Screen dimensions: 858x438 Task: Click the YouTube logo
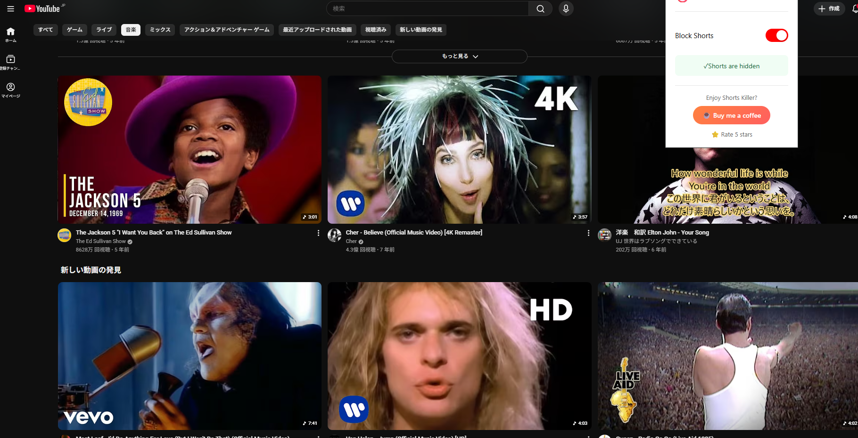(x=42, y=8)
